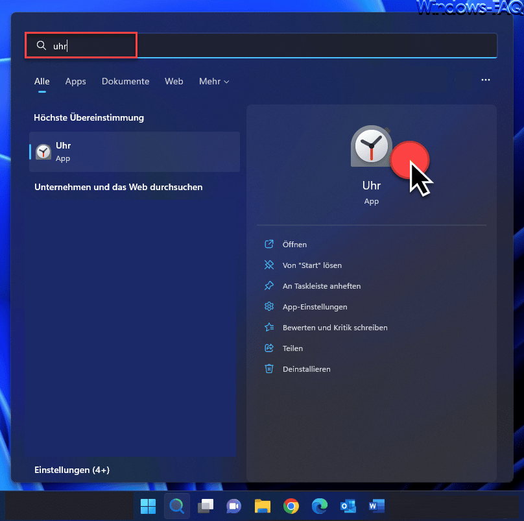Viewport: 524px width, 521px height.
Task: Click the large Uhr clock icon in the preview pane
Action: (x=371, y=146)
